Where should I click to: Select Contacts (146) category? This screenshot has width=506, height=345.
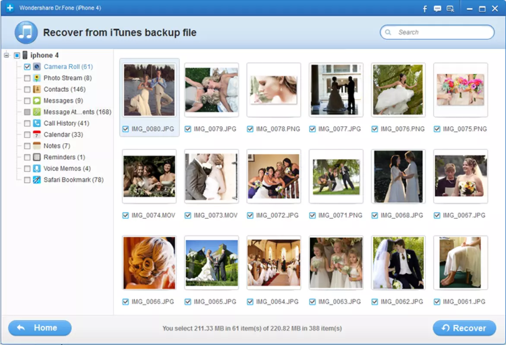[x=64, y=89]
